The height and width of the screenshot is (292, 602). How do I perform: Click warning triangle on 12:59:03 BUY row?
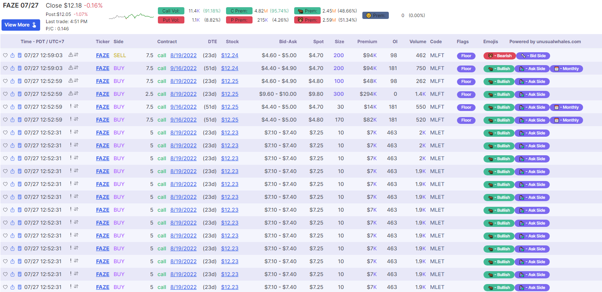[70, 68]
